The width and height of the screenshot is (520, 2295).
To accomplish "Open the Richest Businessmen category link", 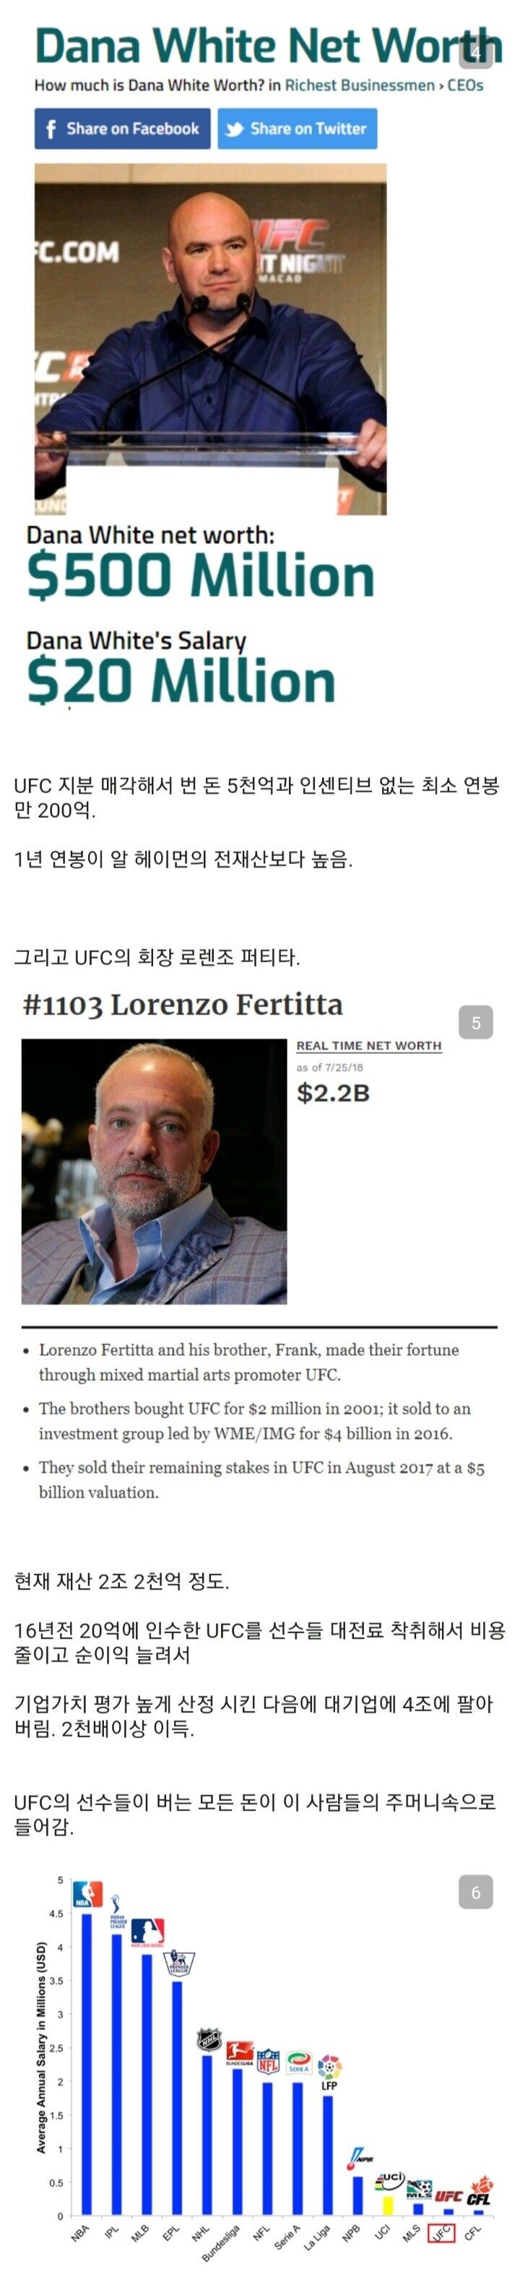I will pos(360,85).
